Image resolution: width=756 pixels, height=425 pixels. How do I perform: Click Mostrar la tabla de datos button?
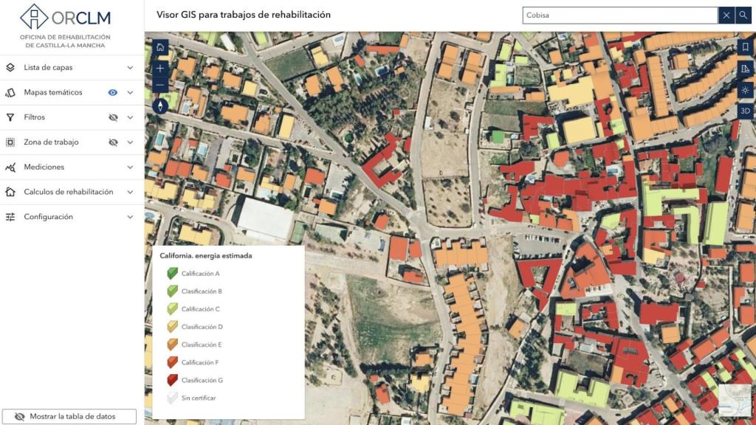[x=69, y=417]
